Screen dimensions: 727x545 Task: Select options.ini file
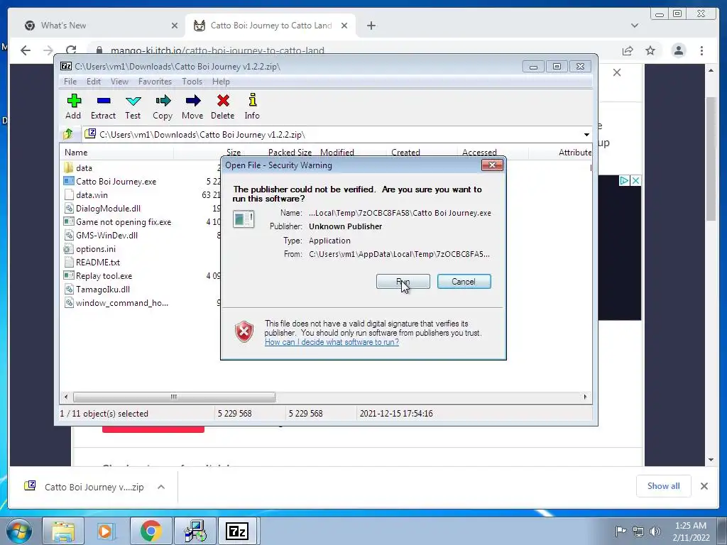(96, 249)
